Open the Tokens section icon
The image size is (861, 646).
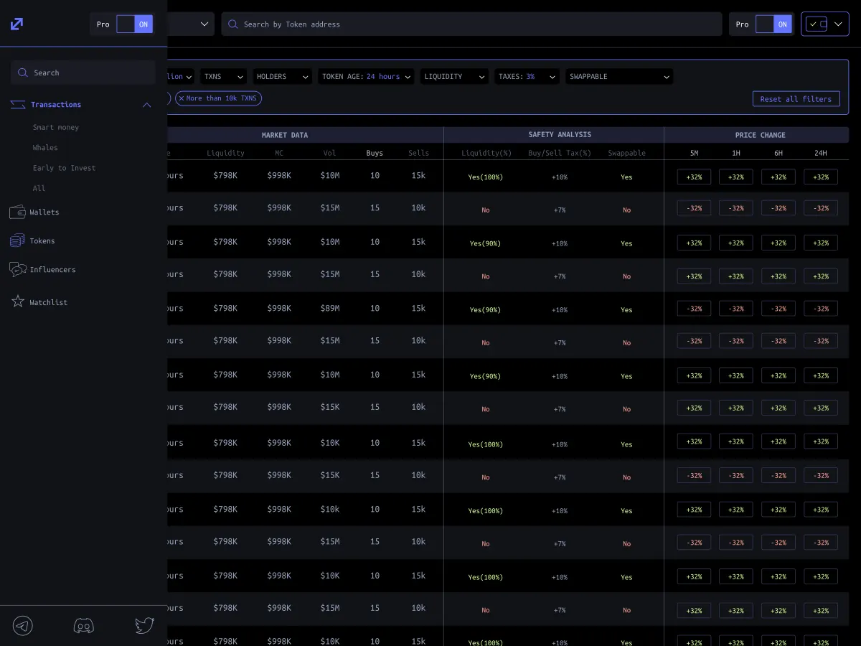click(17, 240)
